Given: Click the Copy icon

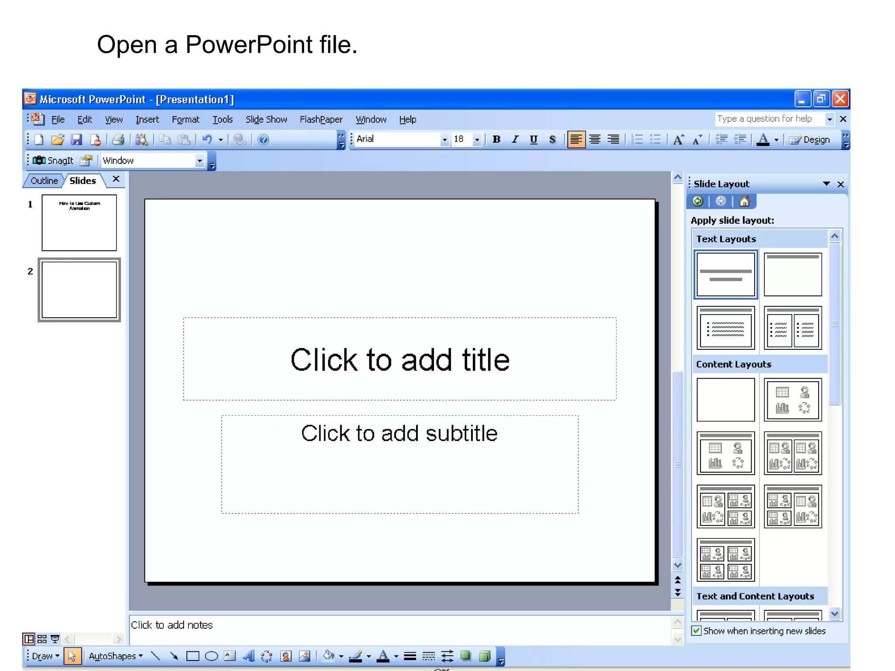Looking at the screenshot, I should pyautogui.click(x=165, y=140).
